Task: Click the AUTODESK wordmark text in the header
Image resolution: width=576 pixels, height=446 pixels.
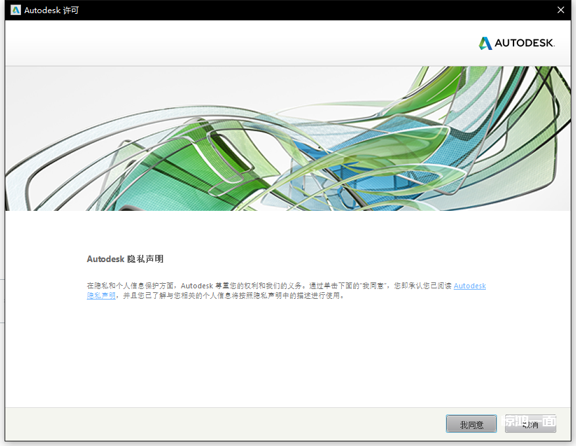Action: coord(524,43)
